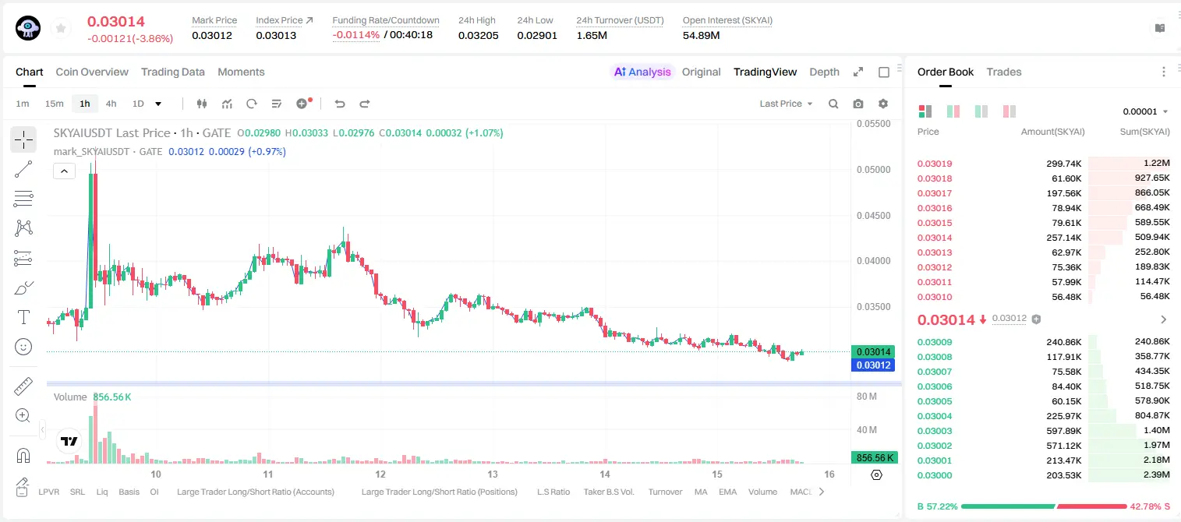1181x522 pixels.
Task: Click the add alert plus icon
Action: click(303, 104)
